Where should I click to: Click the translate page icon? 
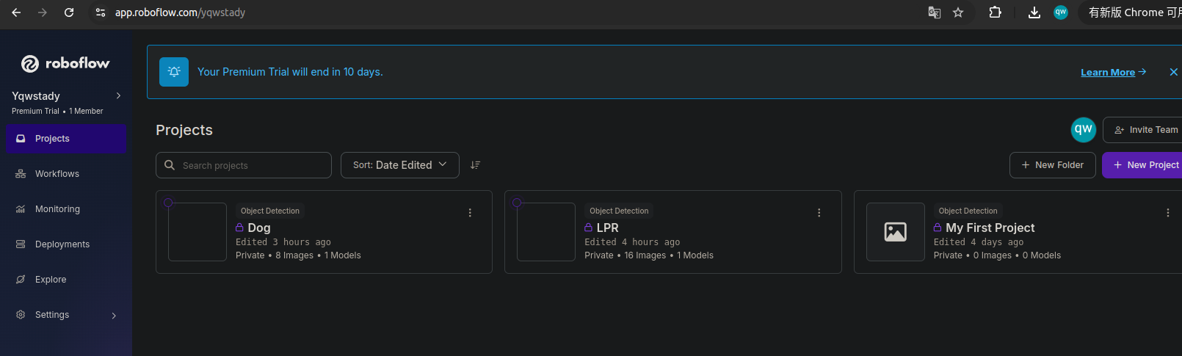click(x=935, y=12)
